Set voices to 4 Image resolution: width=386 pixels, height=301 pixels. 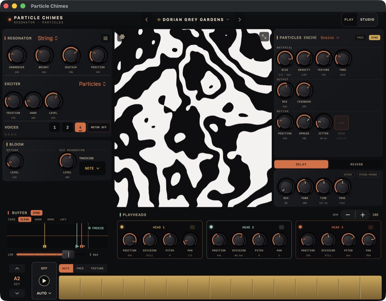point(80,127)
